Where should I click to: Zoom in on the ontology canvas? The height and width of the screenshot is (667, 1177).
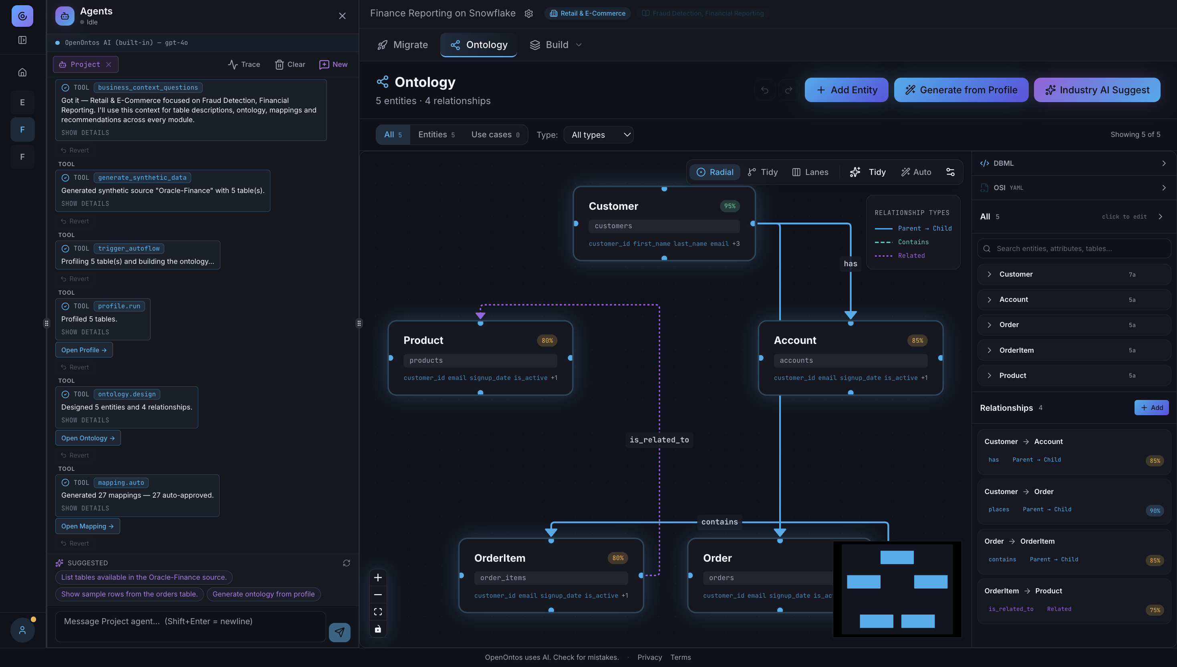(378, 578)
